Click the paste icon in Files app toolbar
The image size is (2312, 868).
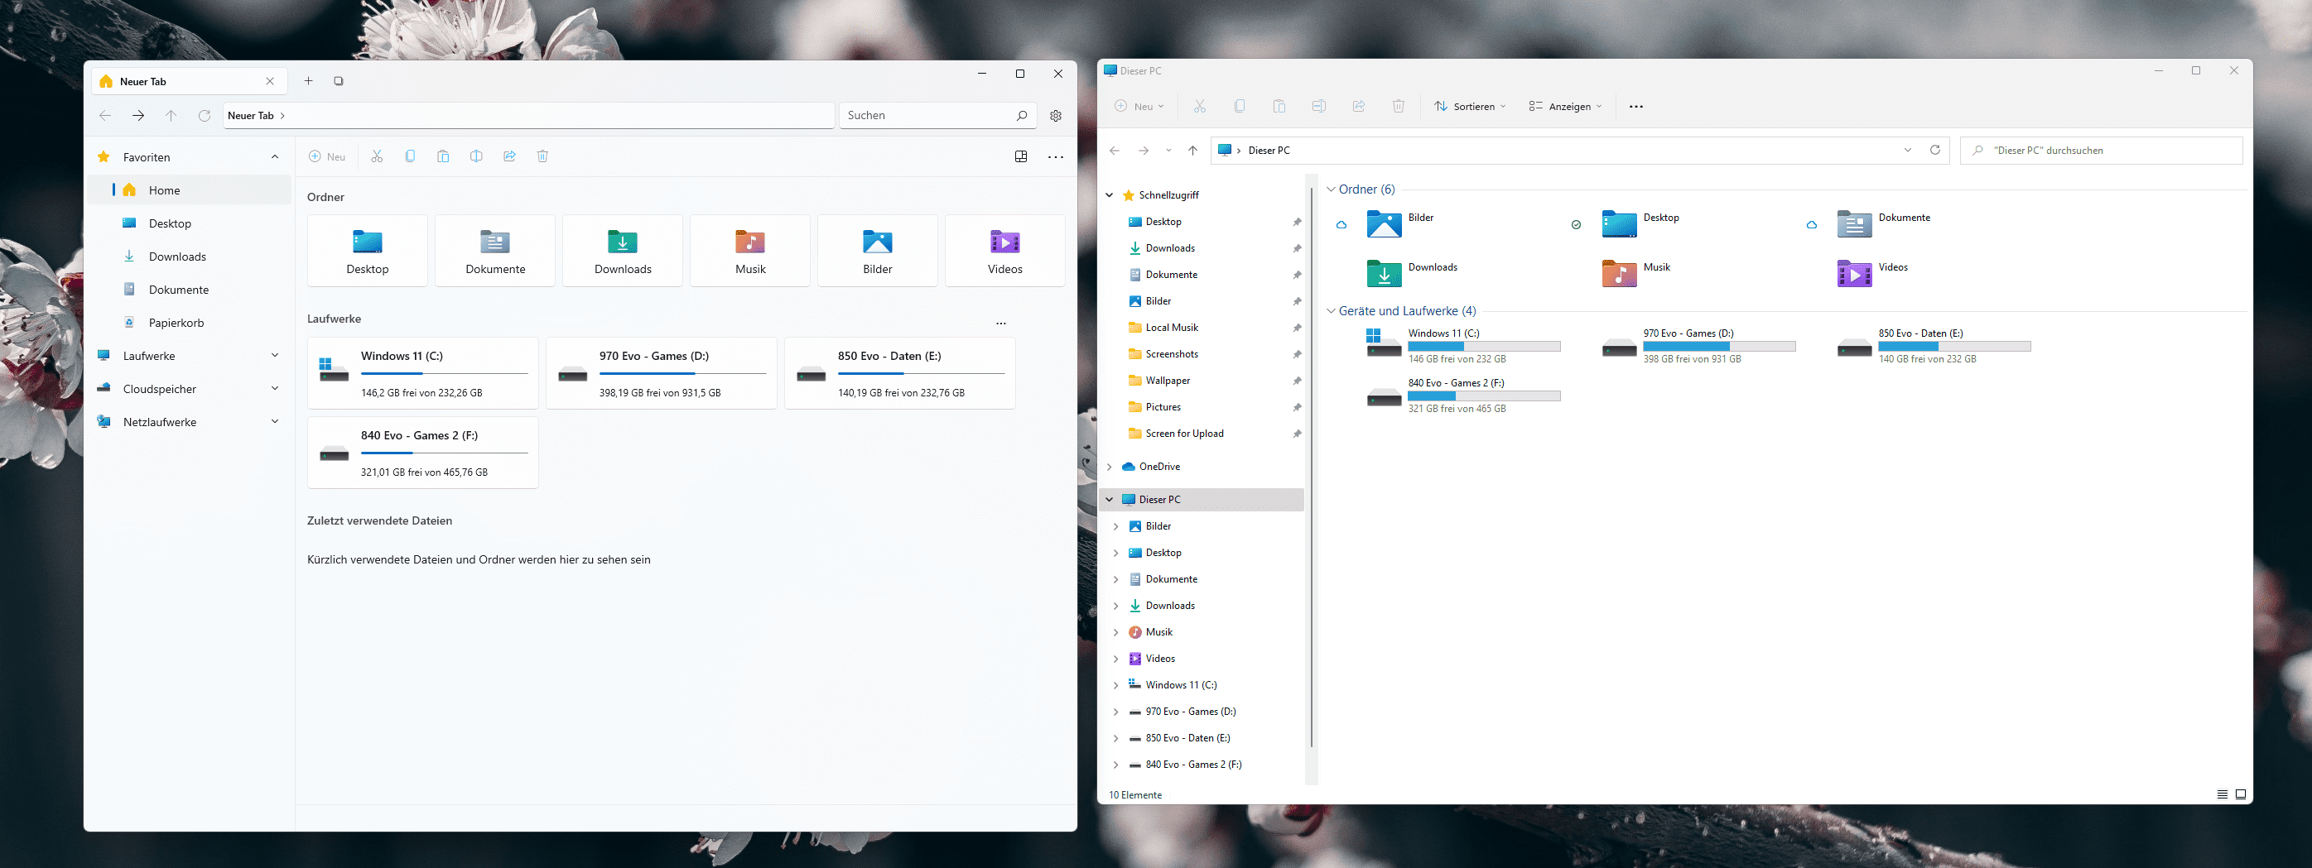tap(443, 156)
